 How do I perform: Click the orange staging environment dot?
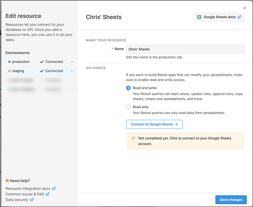[10, 71]
